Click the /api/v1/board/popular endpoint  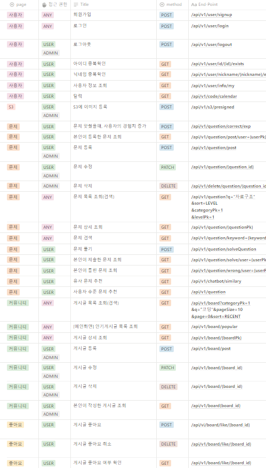tap(214, 326)
